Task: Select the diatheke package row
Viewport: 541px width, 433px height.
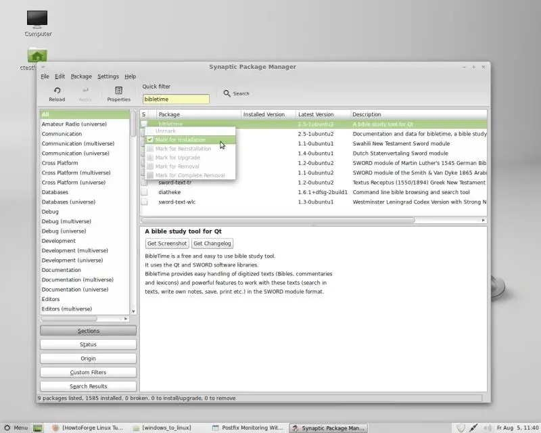Action: point(314,192)
